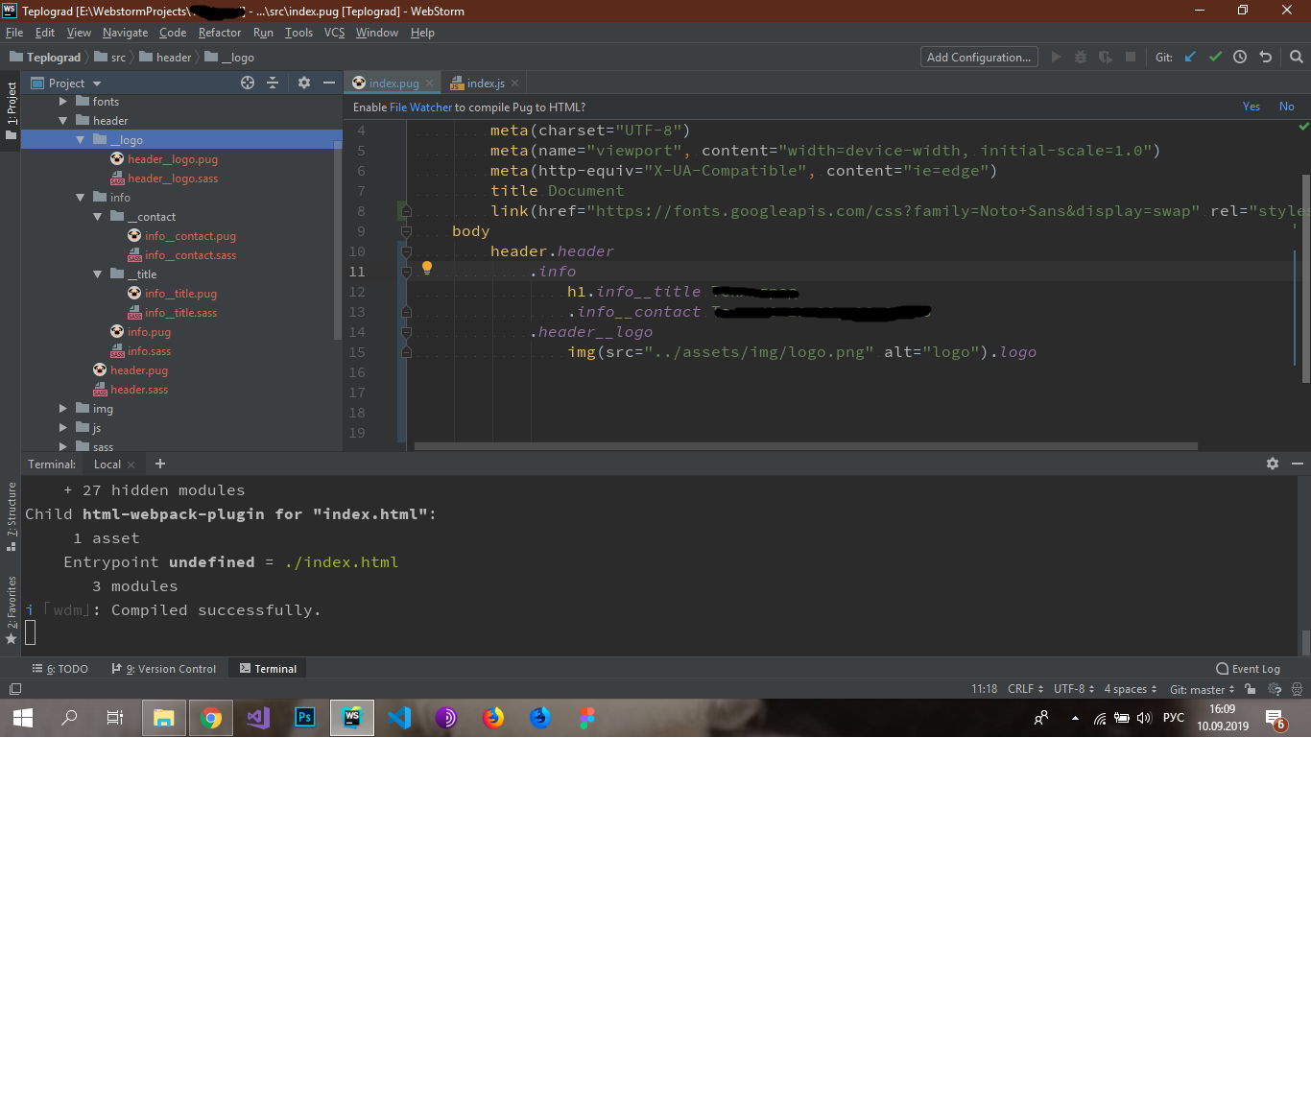Close the Local terminal tab
Screen dimensions: 1311x1119
click(x=131, y=464)
